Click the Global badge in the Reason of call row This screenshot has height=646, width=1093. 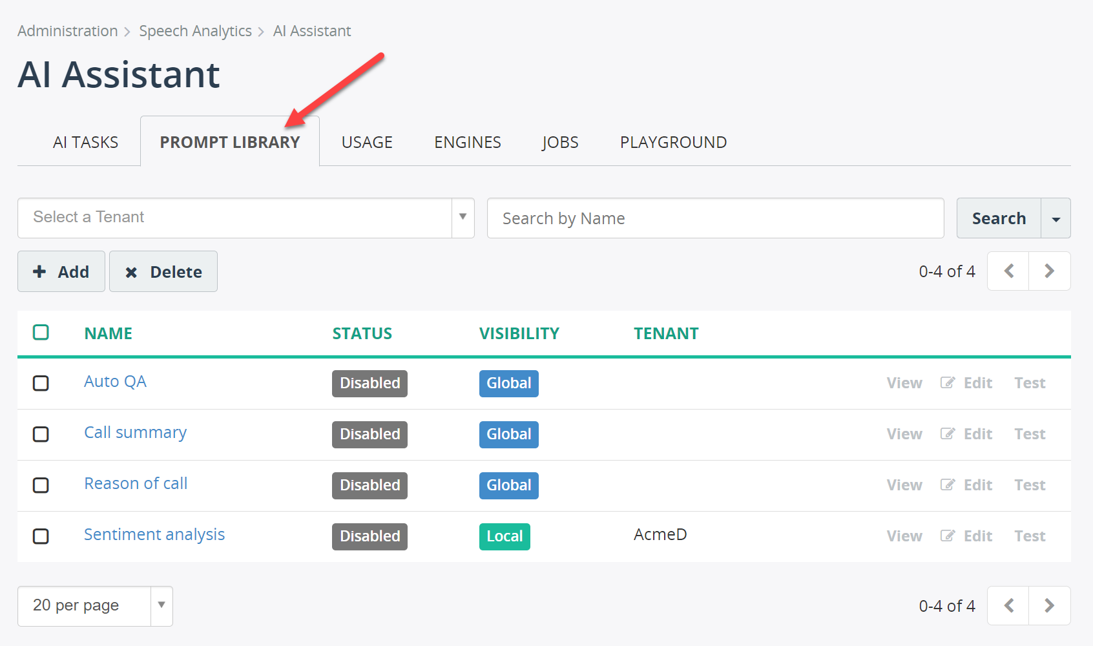pos(508,485)
